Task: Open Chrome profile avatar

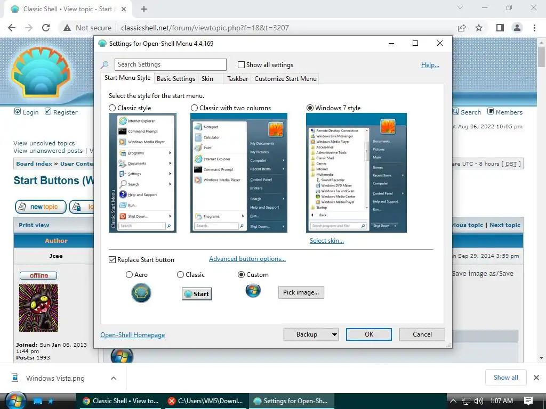Action: 517,28
